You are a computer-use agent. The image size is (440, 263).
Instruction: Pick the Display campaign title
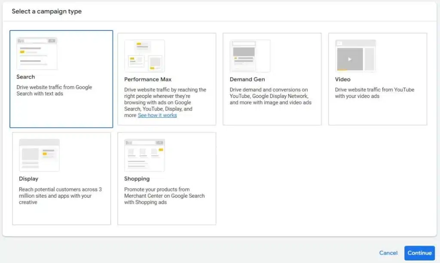coord(28,179)
